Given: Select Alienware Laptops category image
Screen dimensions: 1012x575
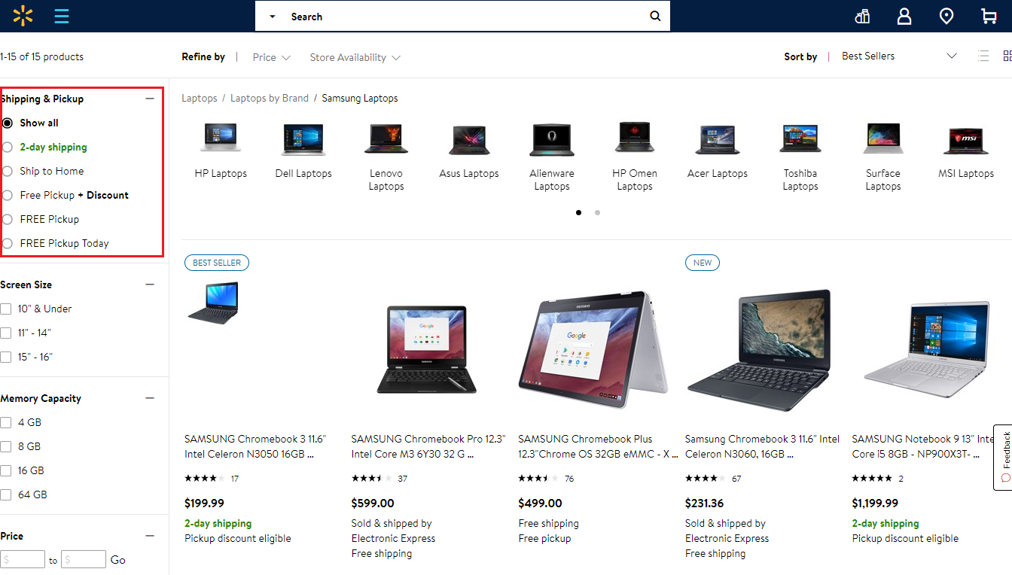Looking at the screenshot, I should (x=552, y=138).
